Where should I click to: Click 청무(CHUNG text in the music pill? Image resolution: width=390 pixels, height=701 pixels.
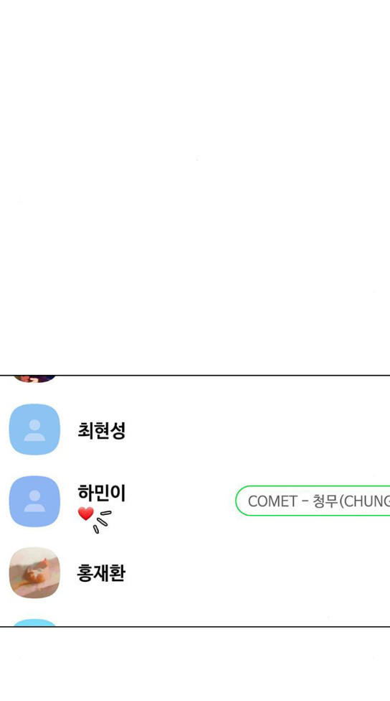pyautogui.click(x=351, y=501)
